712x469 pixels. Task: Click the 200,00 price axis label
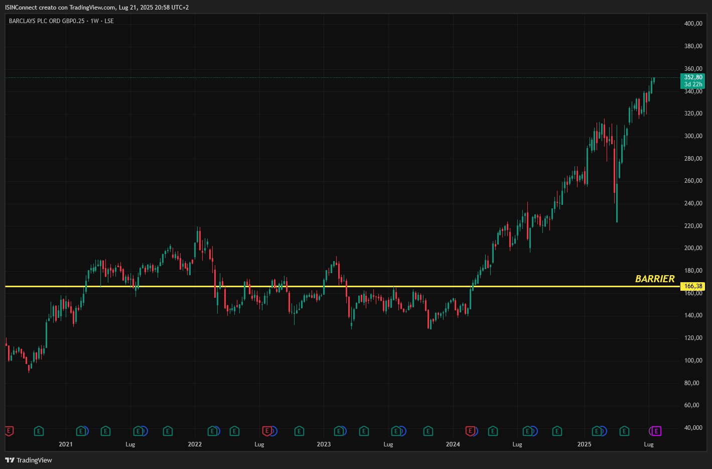pyautogui.click(x=693, y=248)
